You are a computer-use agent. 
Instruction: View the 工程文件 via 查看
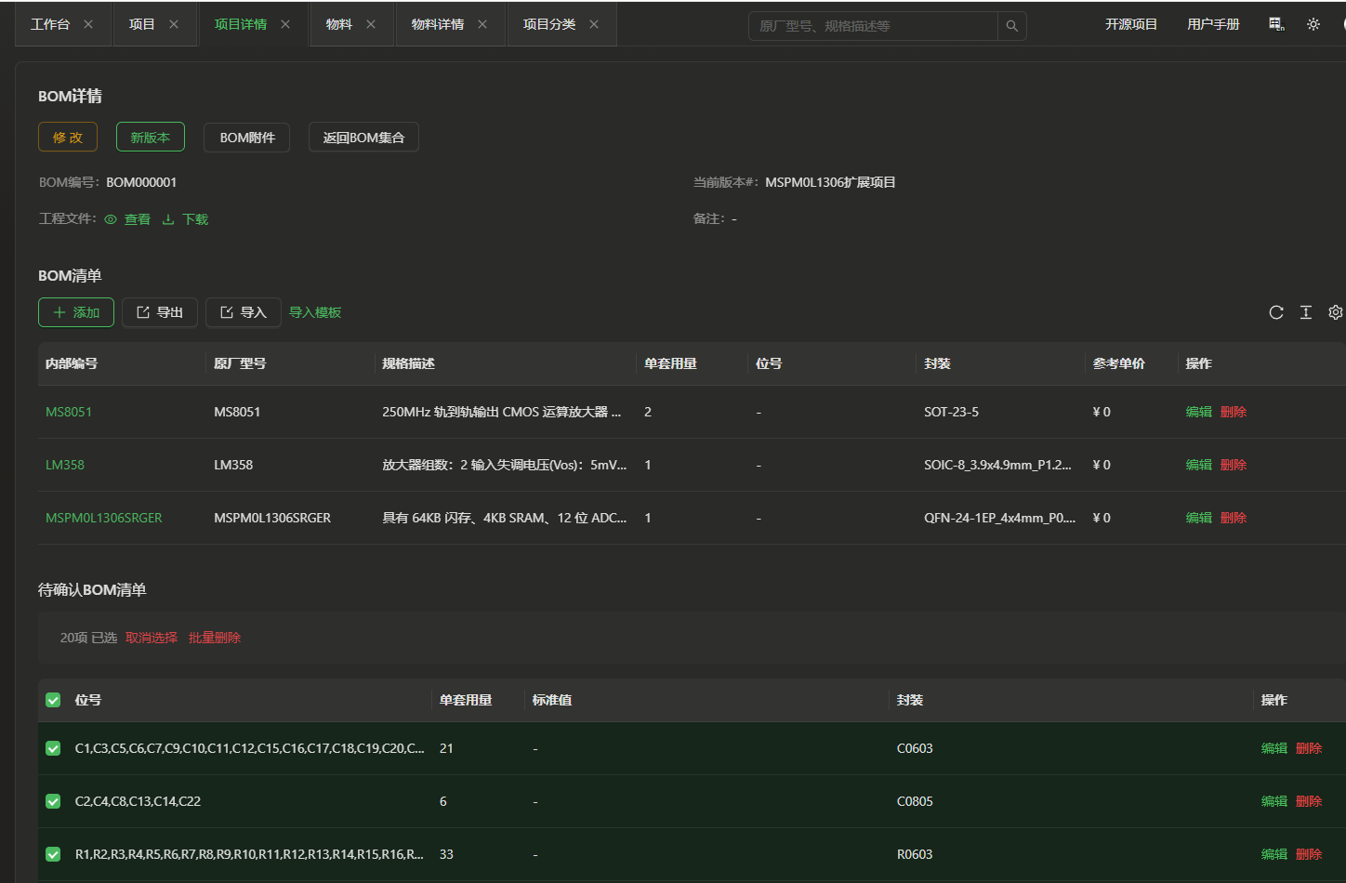[128, 219]
